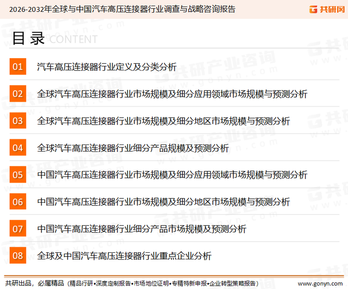Click the 共研网 logo in header
348x289 pixels.
(x=327, y=9)
